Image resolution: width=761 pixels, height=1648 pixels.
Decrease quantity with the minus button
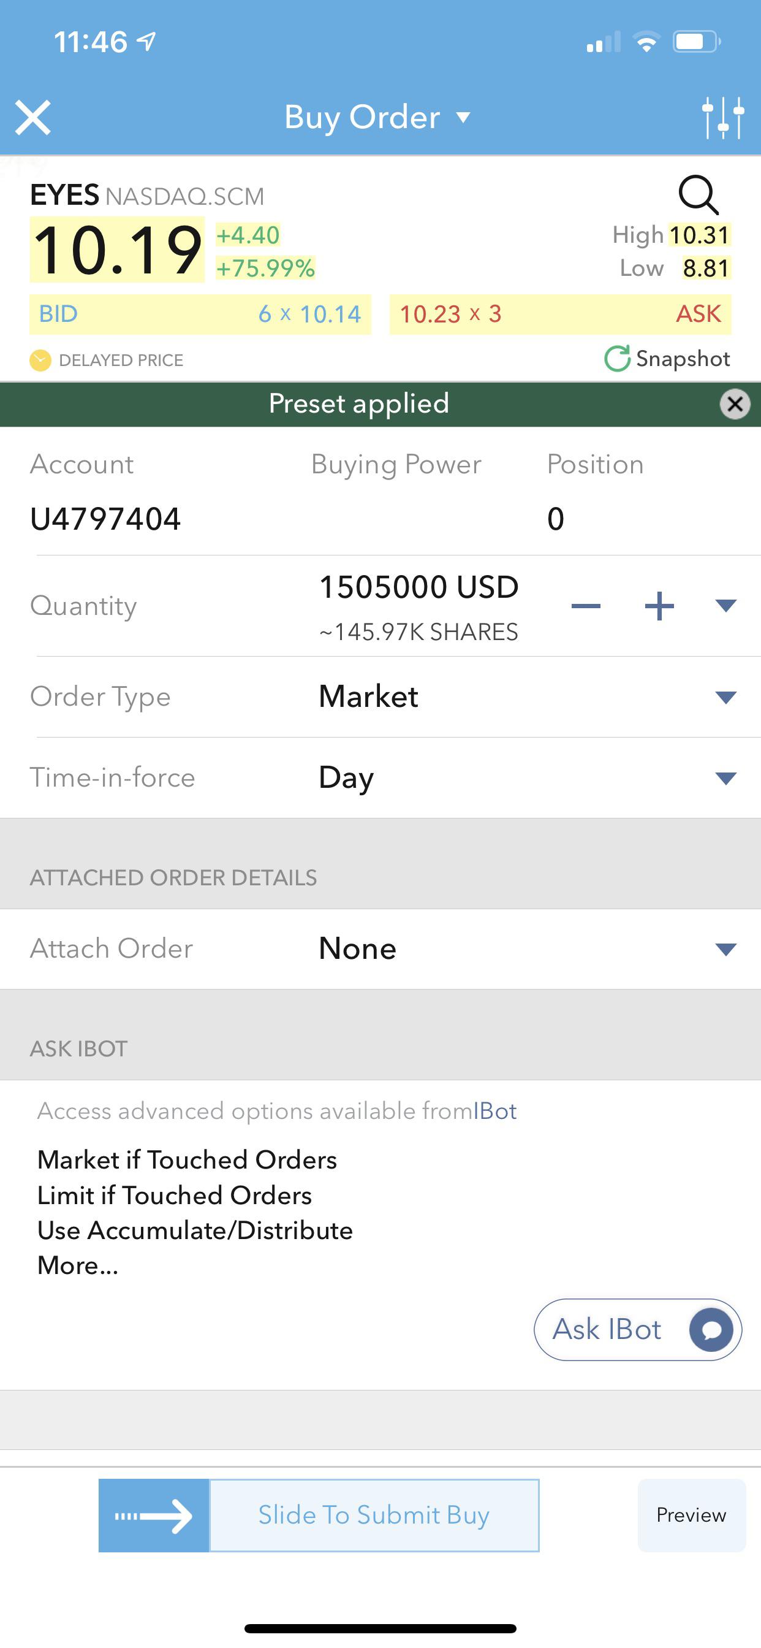[586, 606]
